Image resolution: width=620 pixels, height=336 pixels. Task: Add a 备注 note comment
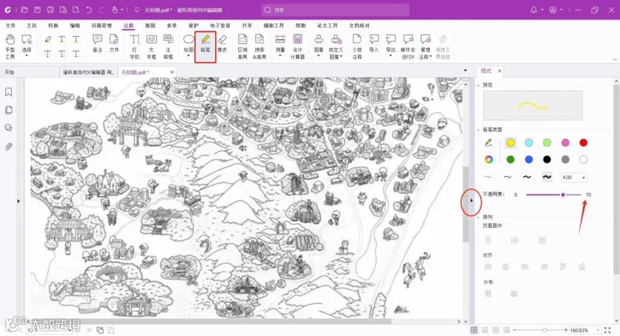(97, 44)
